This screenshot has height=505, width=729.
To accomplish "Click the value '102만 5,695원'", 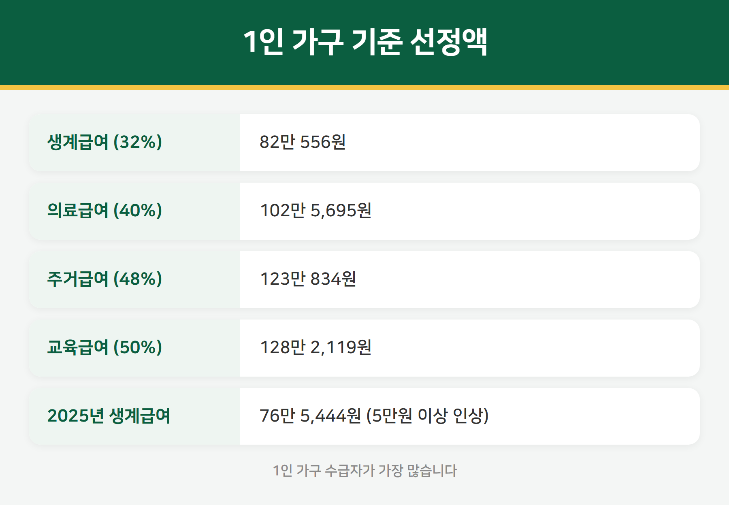I will pos(315,211).
